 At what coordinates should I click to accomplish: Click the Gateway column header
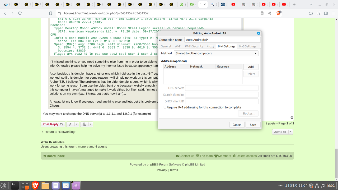[229, 66]
